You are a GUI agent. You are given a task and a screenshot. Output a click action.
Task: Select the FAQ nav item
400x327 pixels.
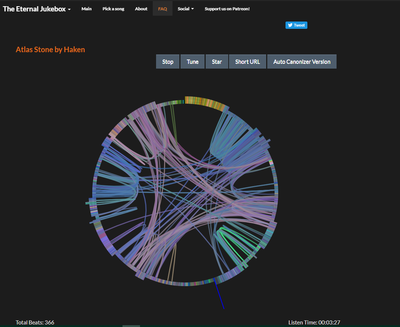click(x=163, y=9)
